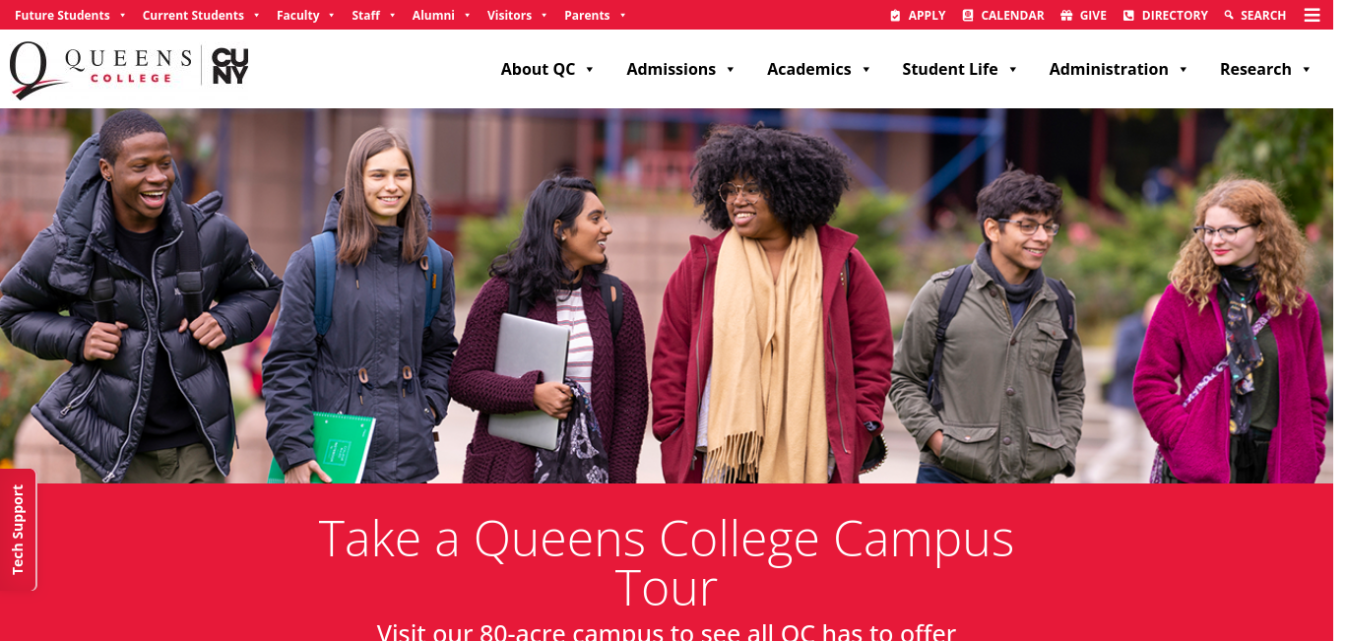Click the Search magnifier icon
Image resolution: width=1345 pixels, height=641 pixels.
[1229, 16]
